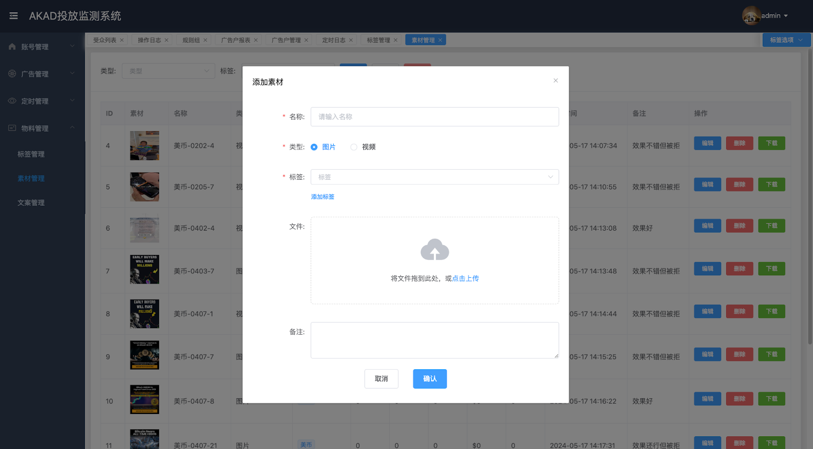Select the 视频 type radio option
The image size is (813, 449).
(x=354, y=147)
